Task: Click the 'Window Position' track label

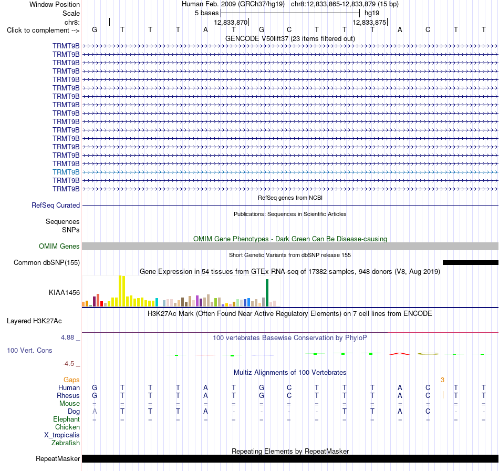Action: tap(55, 4)
